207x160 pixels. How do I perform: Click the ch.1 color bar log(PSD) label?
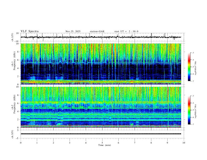(195, 68)
